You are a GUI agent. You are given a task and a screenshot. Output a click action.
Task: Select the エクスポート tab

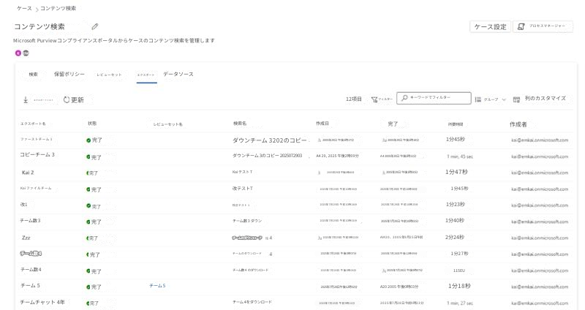click(146, 75)
